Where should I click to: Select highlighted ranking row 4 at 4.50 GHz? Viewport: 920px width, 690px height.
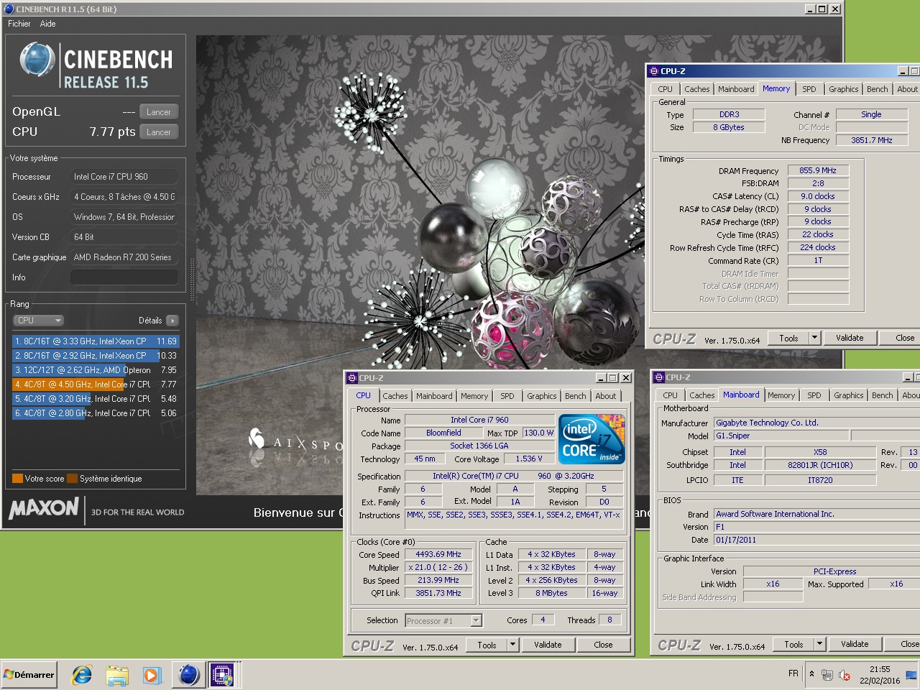pyautogui.click(x=96, y=385)
